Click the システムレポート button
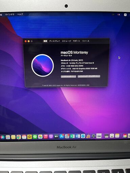The image size is (130, 173). point(68,76)
